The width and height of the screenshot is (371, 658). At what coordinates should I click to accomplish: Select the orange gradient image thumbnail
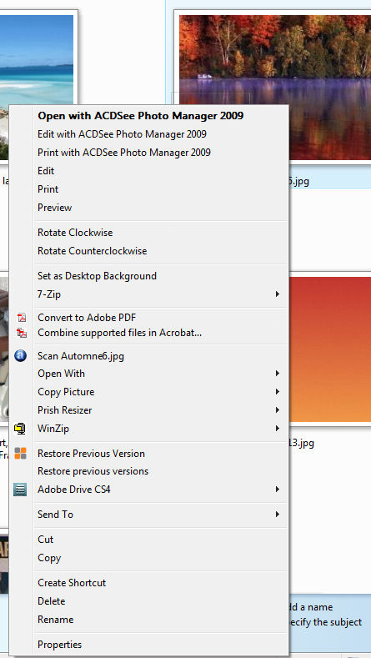tap(330, 349)
